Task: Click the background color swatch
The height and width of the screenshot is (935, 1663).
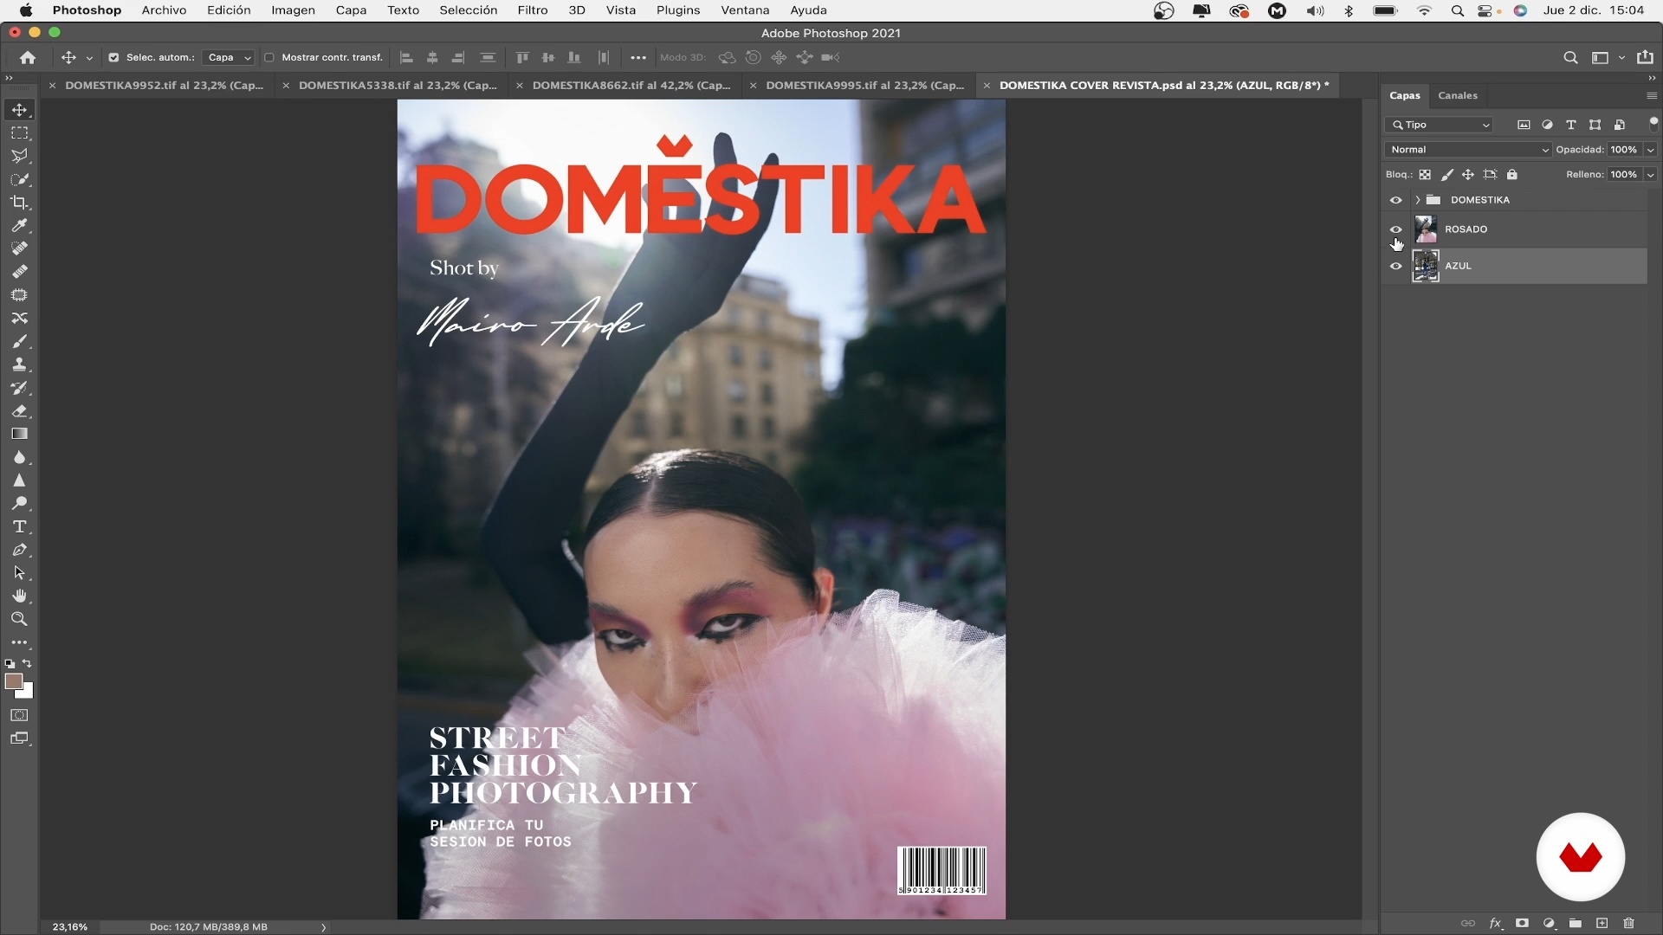Action: click(27, 692)
